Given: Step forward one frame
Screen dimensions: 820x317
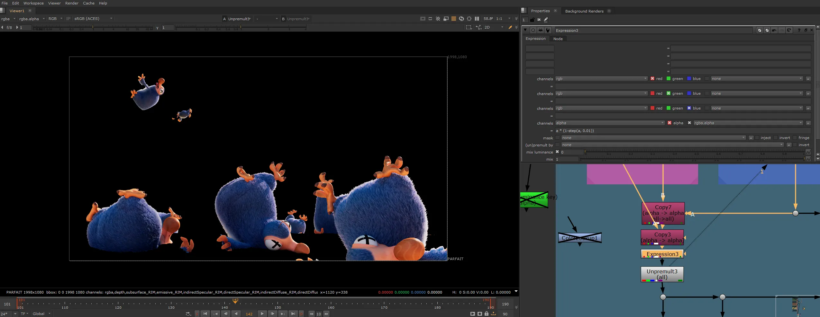Looking at the screenshot, I should pyautogui.click(x=272, y=314).
